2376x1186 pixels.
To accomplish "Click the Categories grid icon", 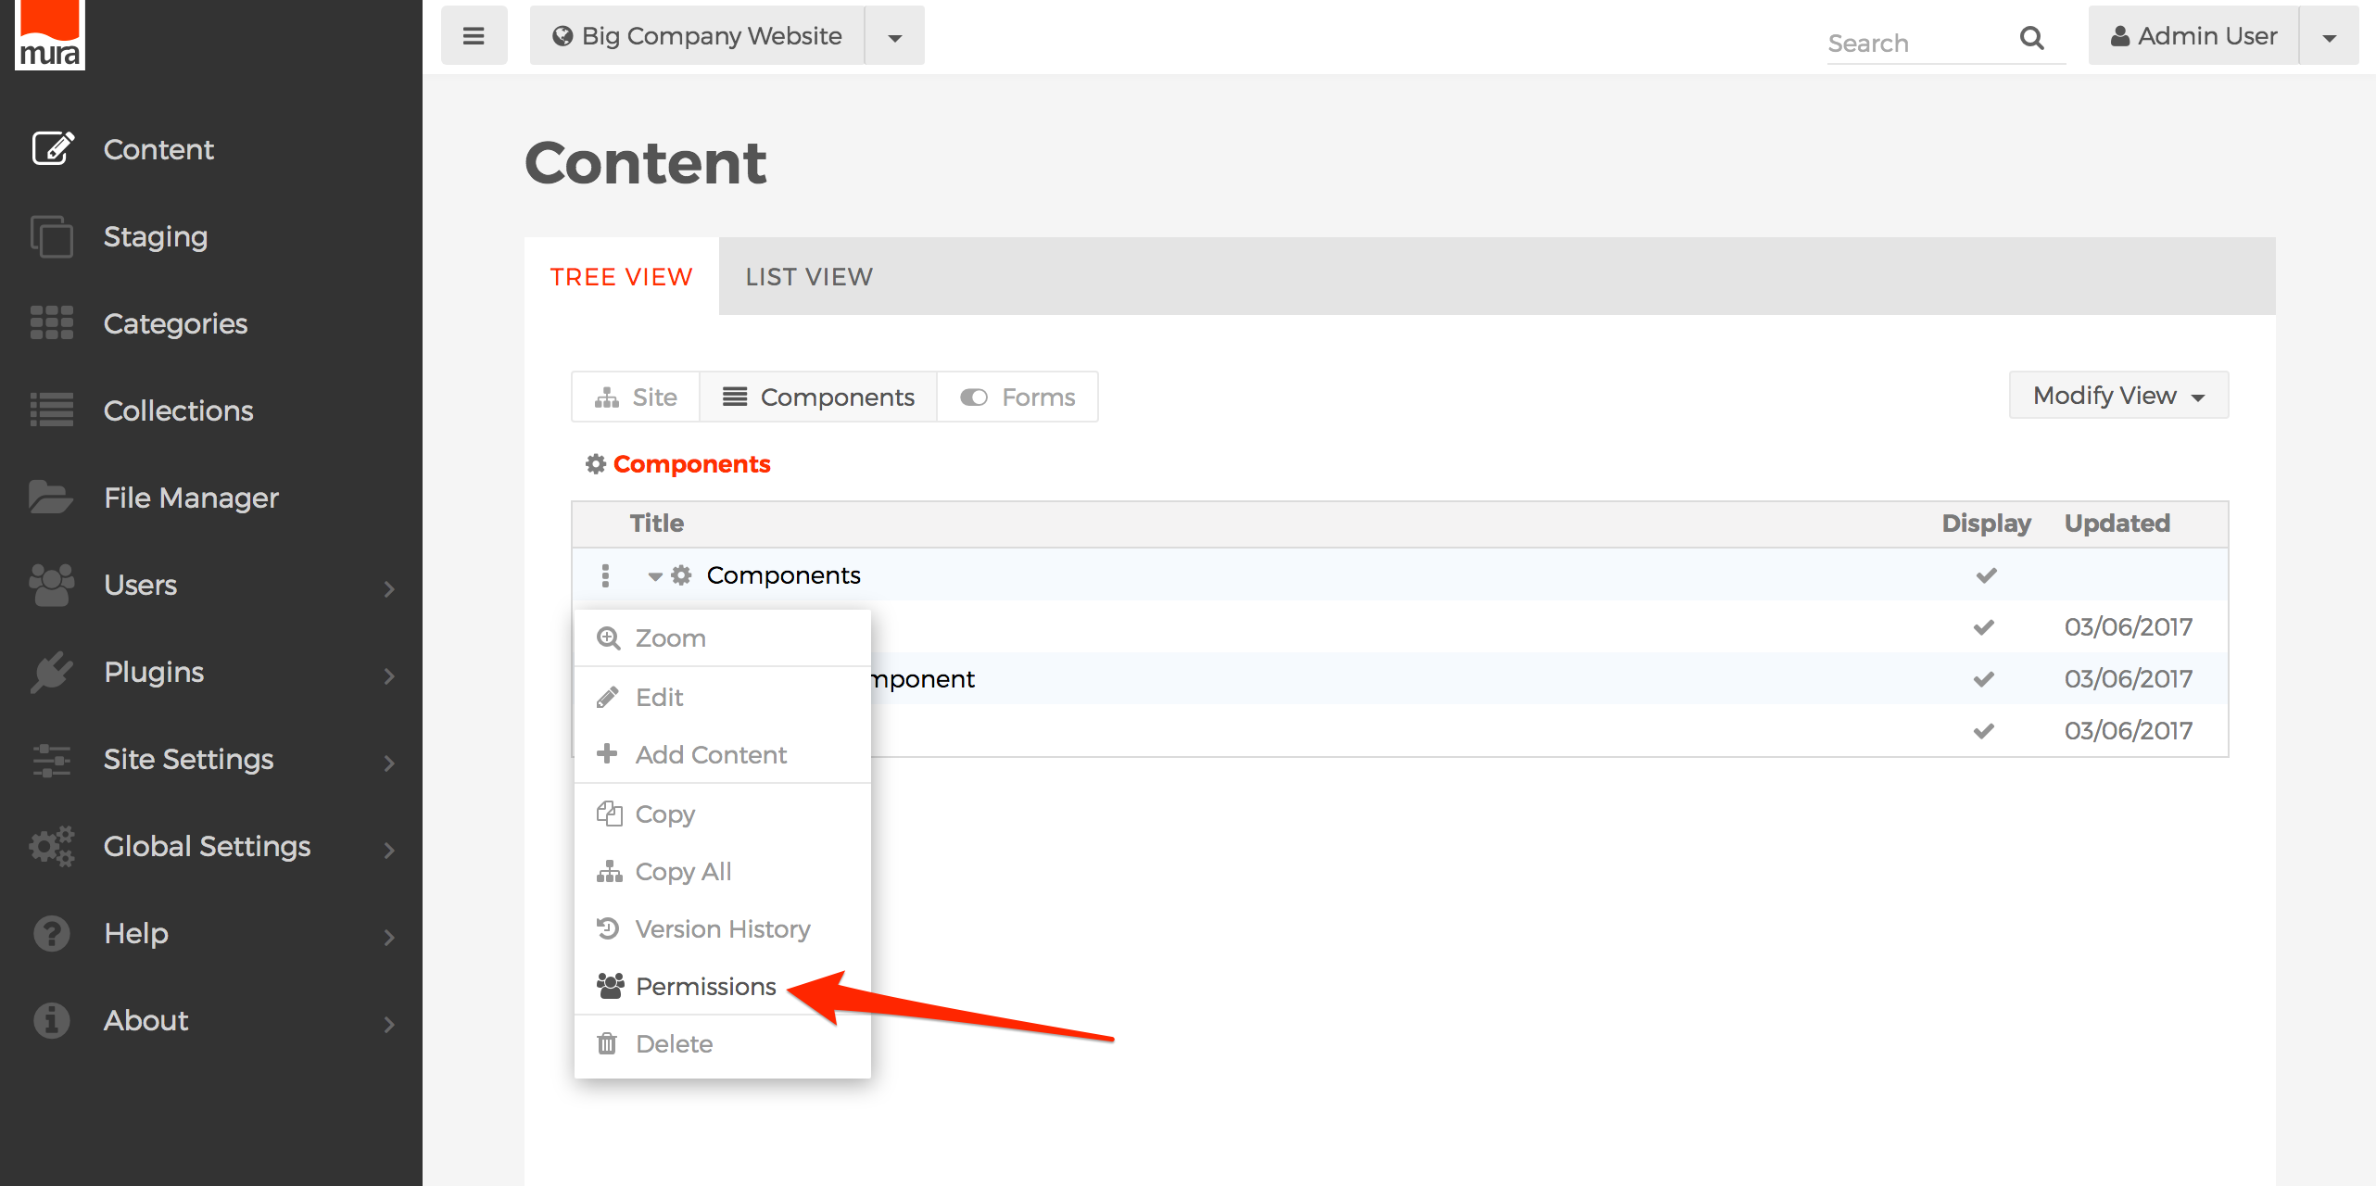I will coord(52,323).
